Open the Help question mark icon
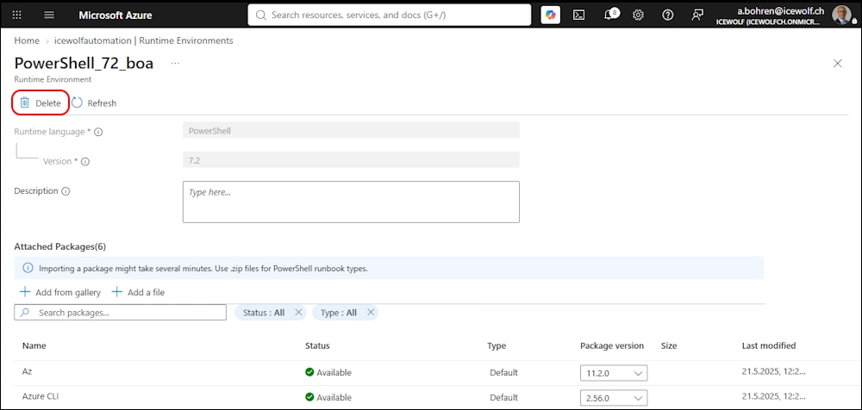 (668, 15)
